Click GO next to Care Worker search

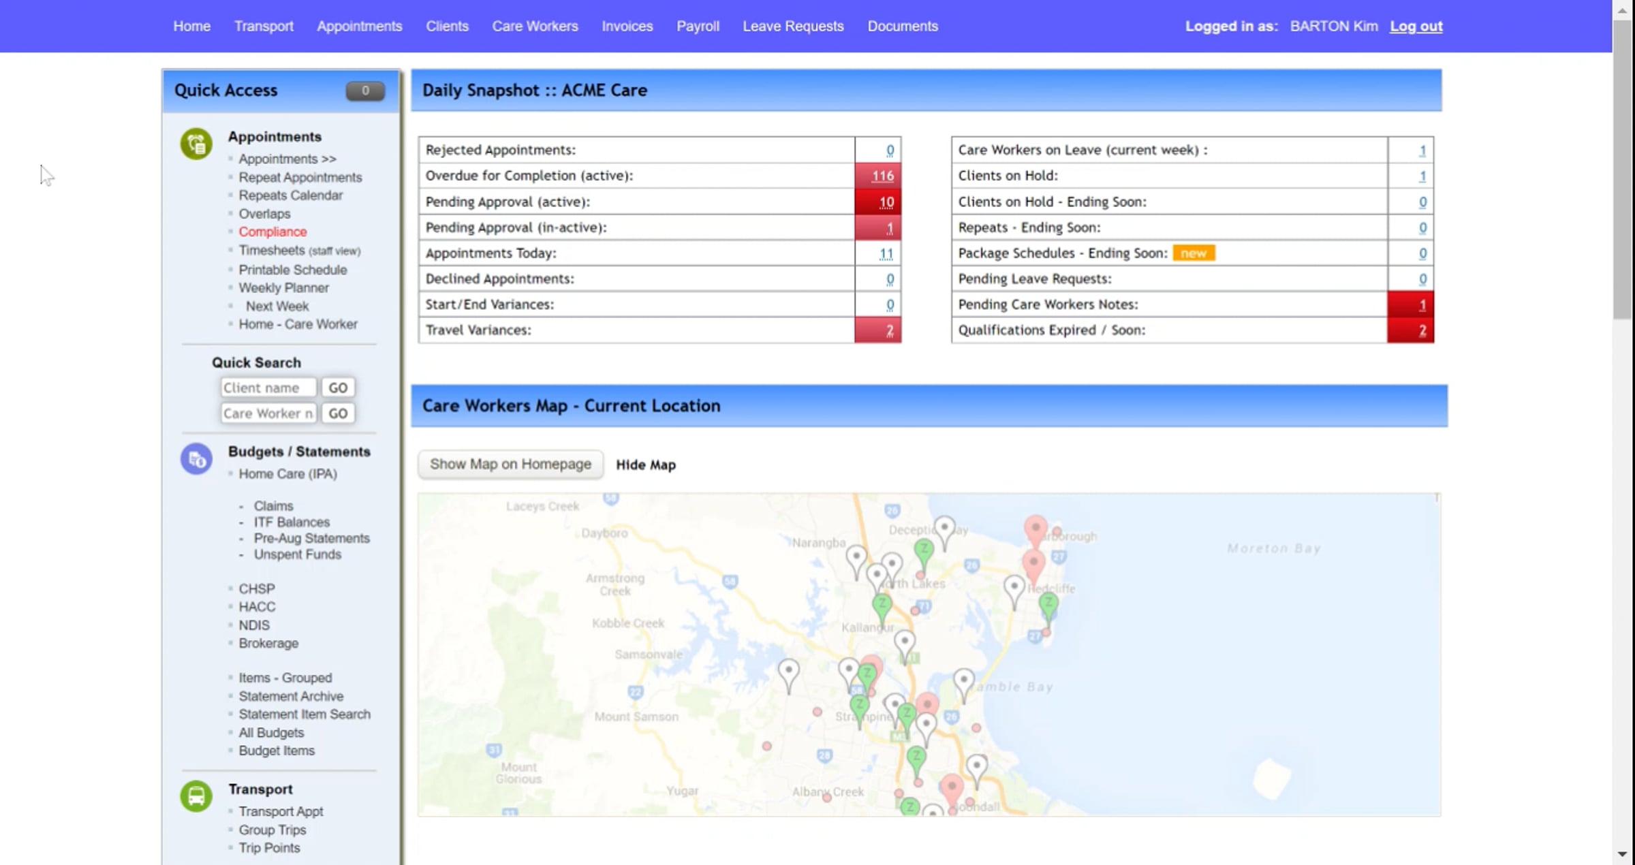338,413
